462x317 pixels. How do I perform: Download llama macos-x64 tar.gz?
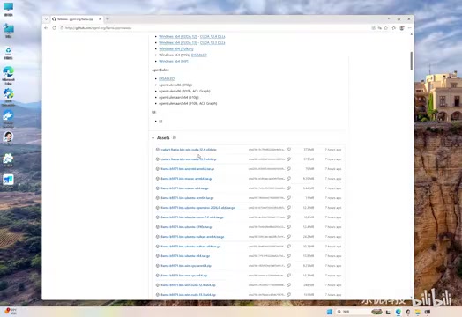tap(185, 188)
